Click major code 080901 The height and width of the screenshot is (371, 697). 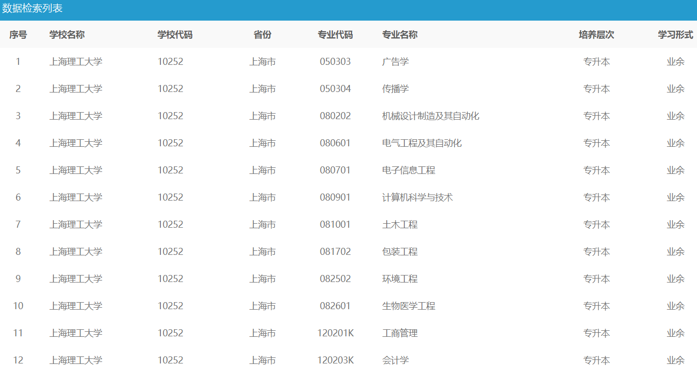(x=335, y=198)
